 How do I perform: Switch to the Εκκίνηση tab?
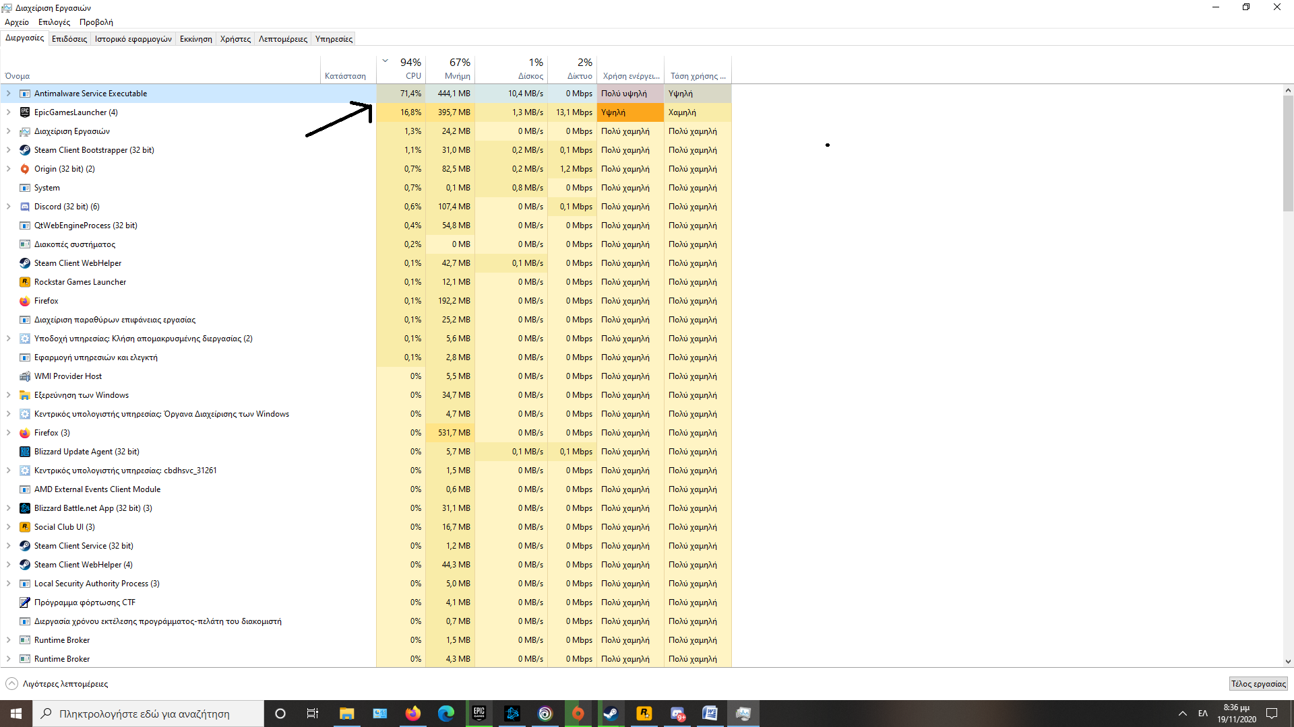(x=196, y=39)
